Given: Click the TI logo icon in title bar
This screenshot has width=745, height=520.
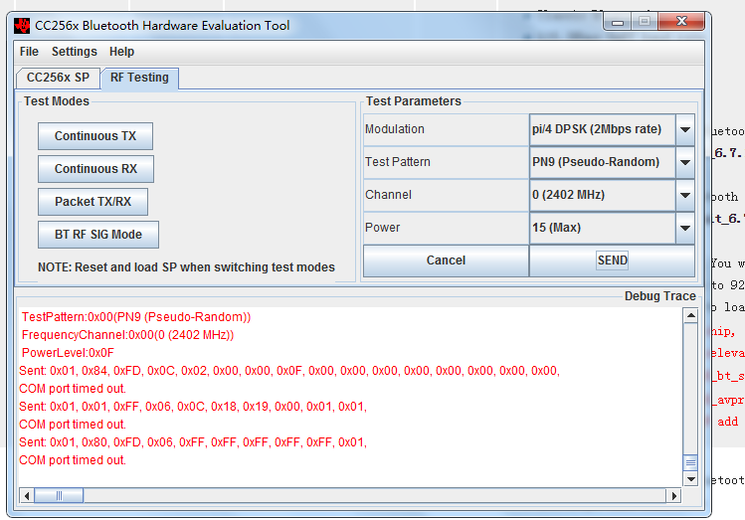Looking at the screenshot, I should [22, 26].
